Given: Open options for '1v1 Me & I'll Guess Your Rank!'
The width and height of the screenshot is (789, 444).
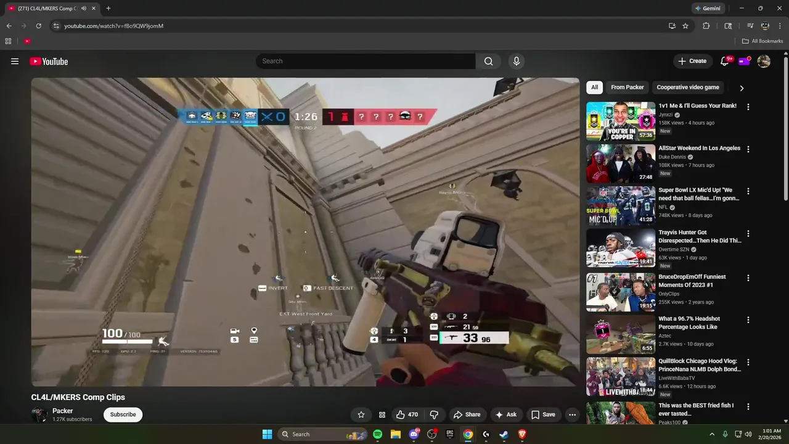Looking at the screenshot, I should pos(748,107).
